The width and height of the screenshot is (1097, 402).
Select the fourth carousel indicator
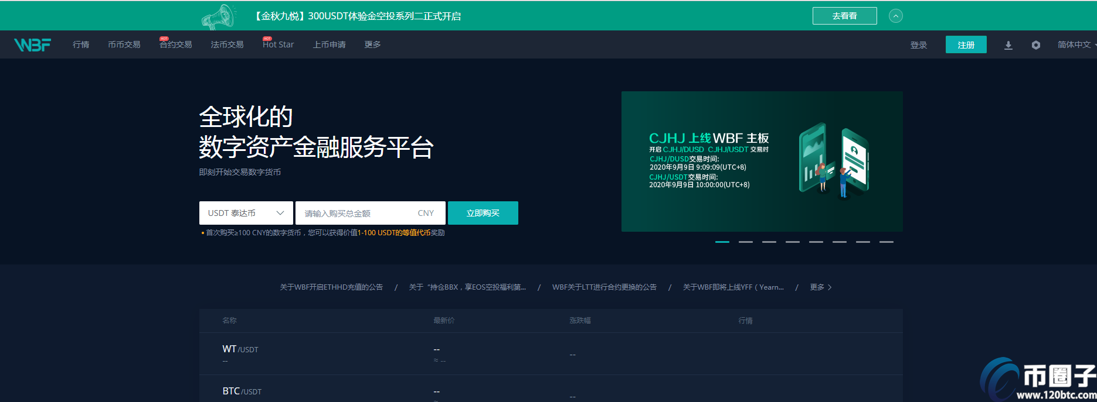pos(793,242)
